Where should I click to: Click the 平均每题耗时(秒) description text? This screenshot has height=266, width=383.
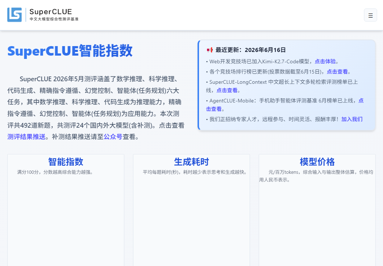[x=195, y=172]
